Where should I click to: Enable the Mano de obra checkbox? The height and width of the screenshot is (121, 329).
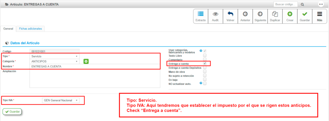pos(205,72)
